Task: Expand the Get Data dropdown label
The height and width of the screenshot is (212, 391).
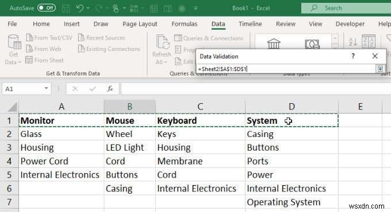Action: tap(13, 58)
